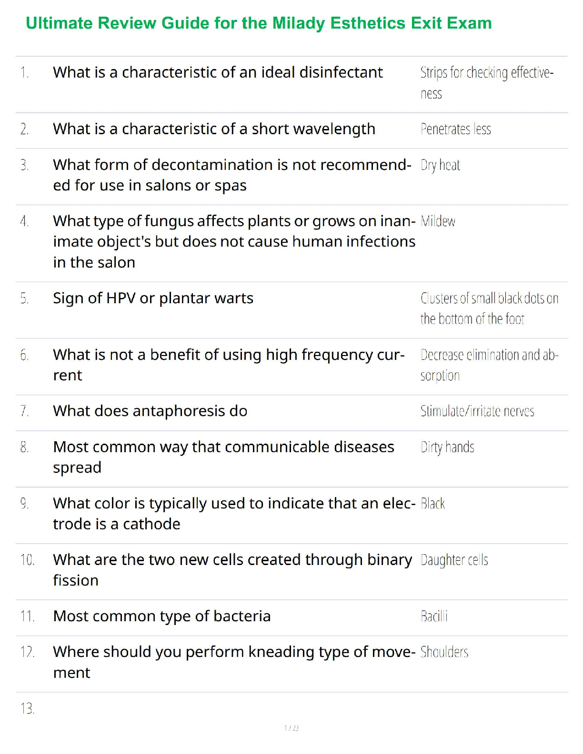Click the high frequency current question

[229, 365]
